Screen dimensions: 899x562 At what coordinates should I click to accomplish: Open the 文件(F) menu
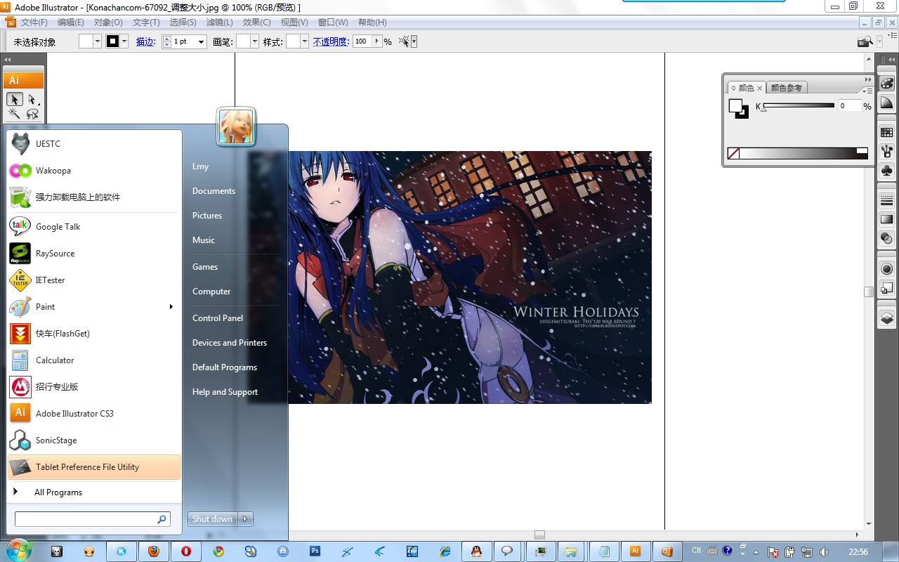coord(34,22)
